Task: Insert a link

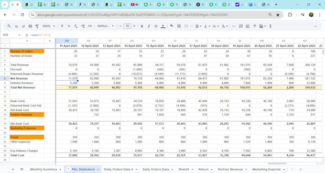Action: tap(234, 26)
